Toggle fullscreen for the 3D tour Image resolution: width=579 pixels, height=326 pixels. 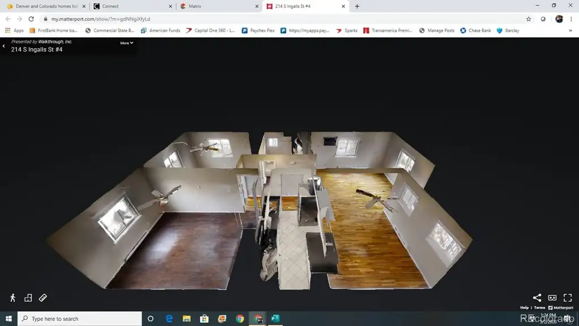(x=568, y=298)
